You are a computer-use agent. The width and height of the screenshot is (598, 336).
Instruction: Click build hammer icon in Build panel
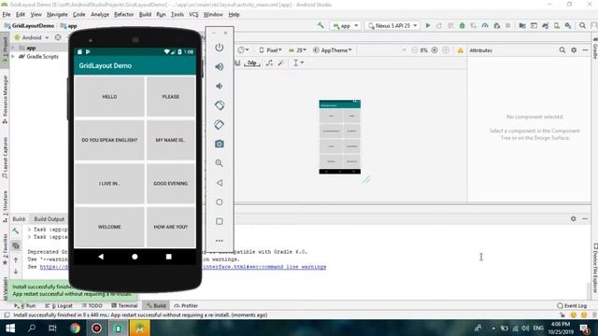click(x=16, y=231)
